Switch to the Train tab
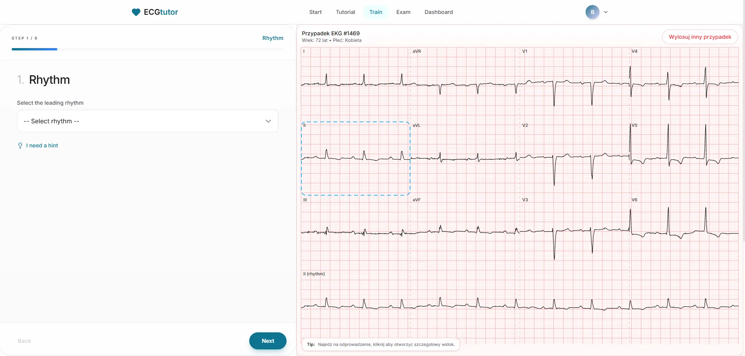This screenshot has height=356, width=745. [376, 12]
